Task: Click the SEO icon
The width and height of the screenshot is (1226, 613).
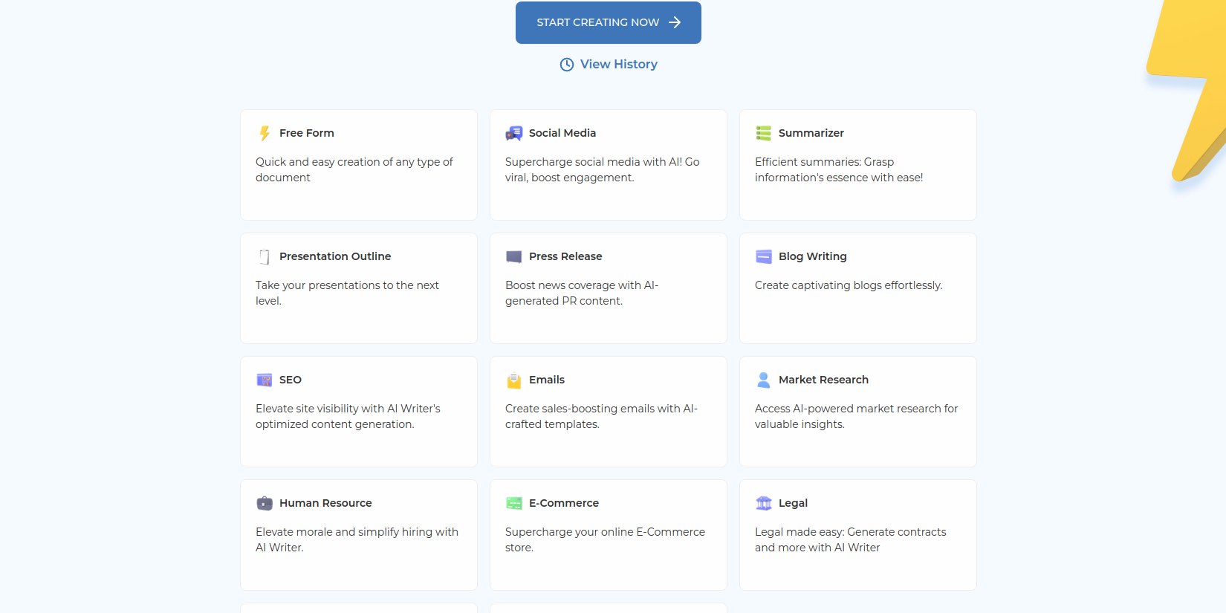Action: tap(264, 380)
